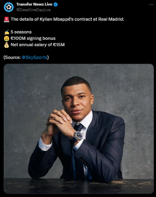This screenshot has width=156, height=197.
Task: Click the money bag emoji
Action: pos(6,45)
